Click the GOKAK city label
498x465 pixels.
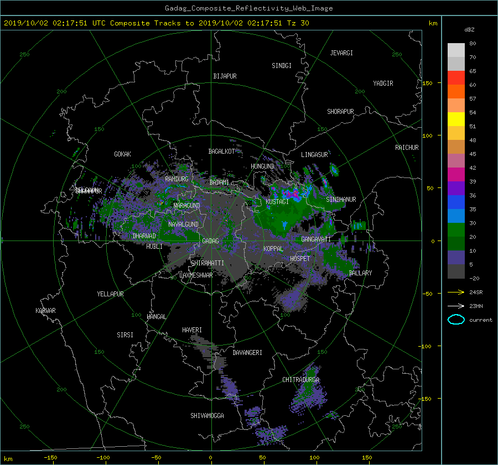(x=123, y=154)
